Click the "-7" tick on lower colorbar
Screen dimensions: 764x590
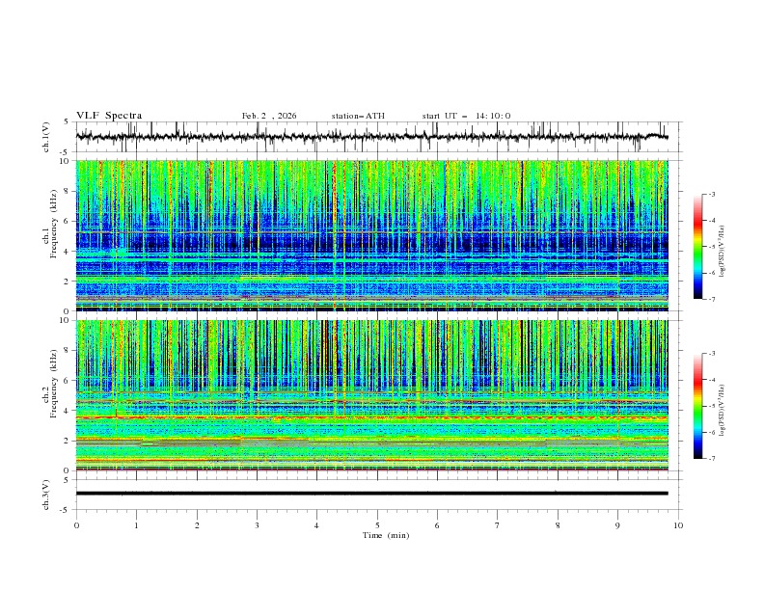click(x=711, y=459)
